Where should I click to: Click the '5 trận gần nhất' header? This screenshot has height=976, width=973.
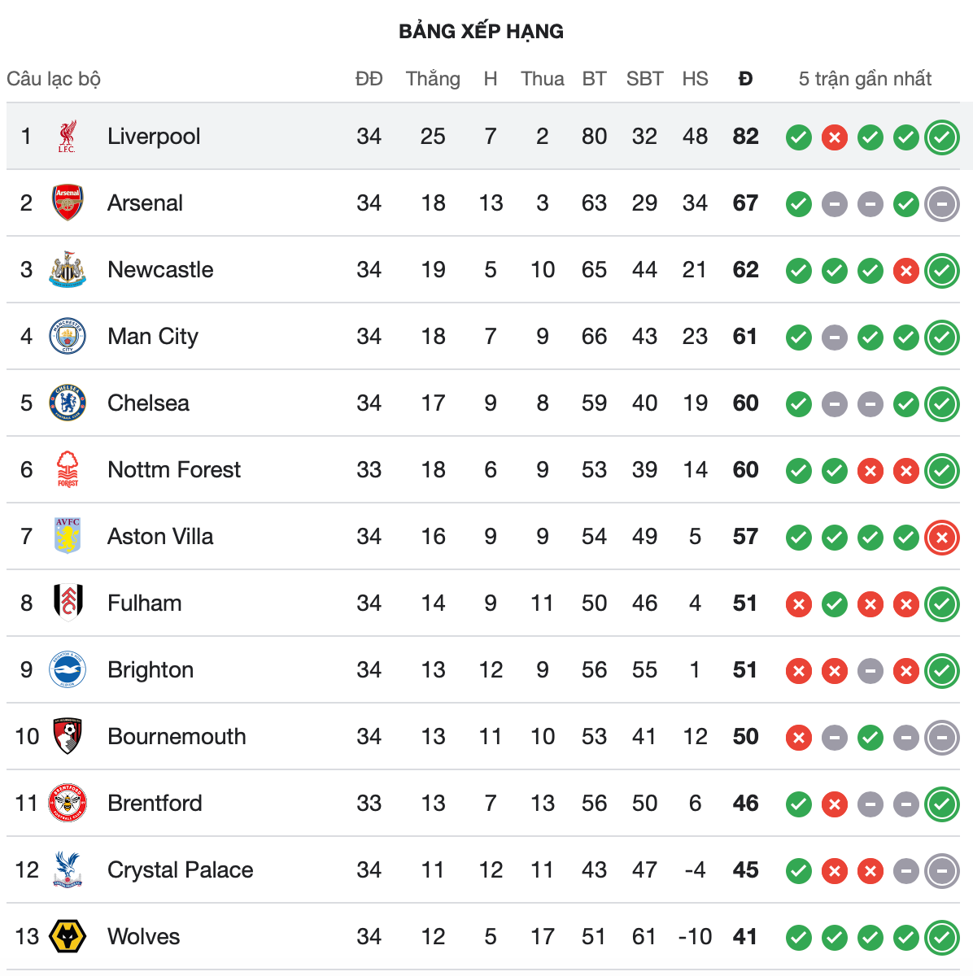pyautogui.click(x=865, y=79)
